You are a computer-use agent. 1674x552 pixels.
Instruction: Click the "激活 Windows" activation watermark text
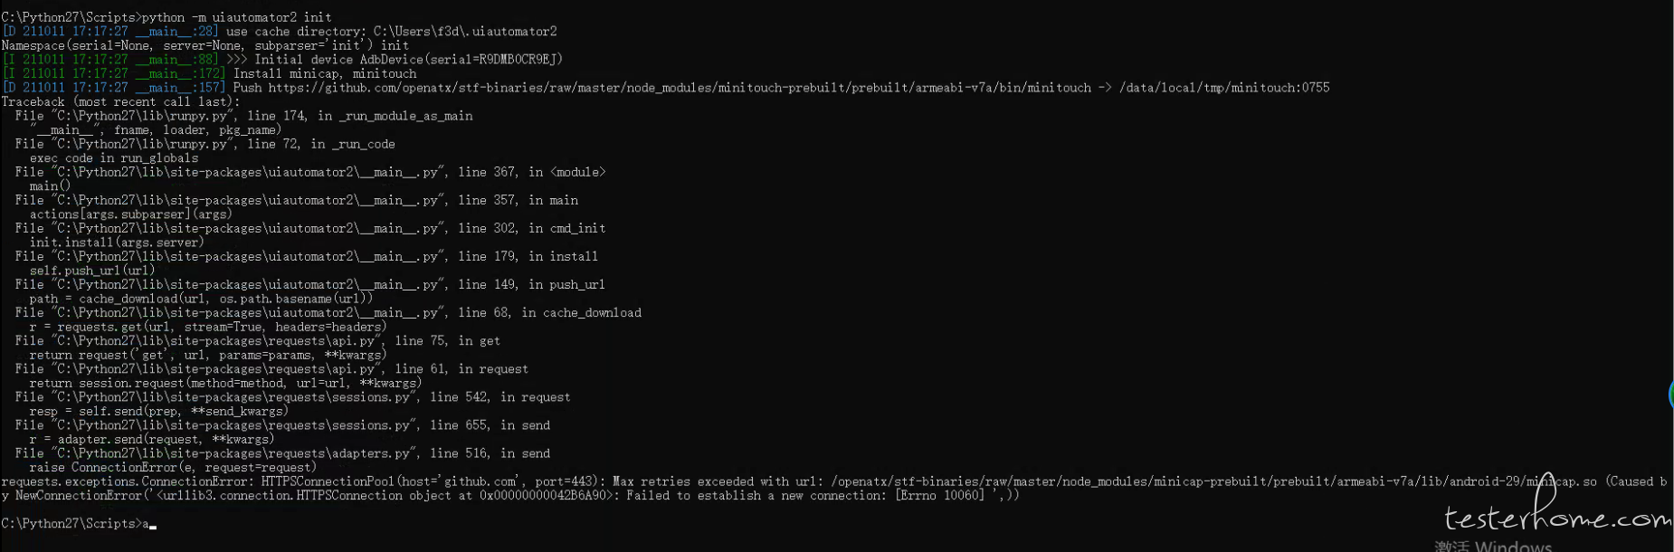(1493, 546)
